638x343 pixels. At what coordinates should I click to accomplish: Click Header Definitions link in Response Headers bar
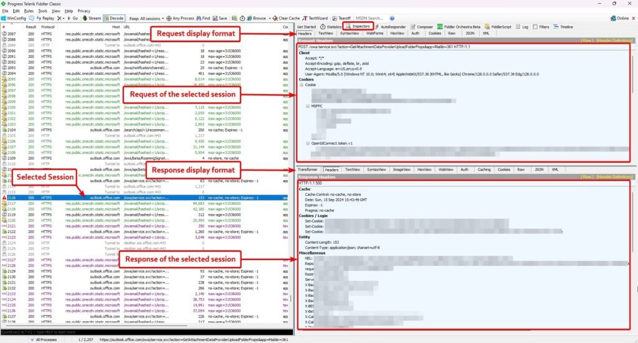[x=614, y=176]
